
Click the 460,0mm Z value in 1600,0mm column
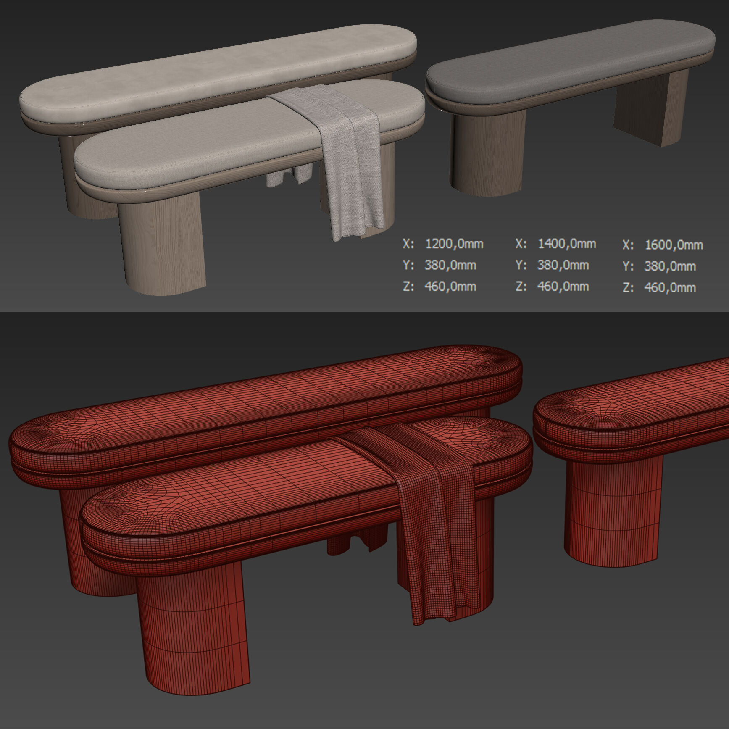coord(670,288)
